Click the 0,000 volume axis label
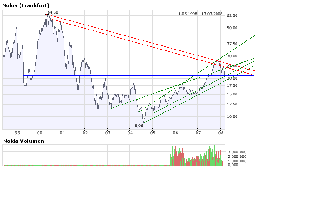Image resolution: width=335 pixels, height=216 pixels. [233, 165]
